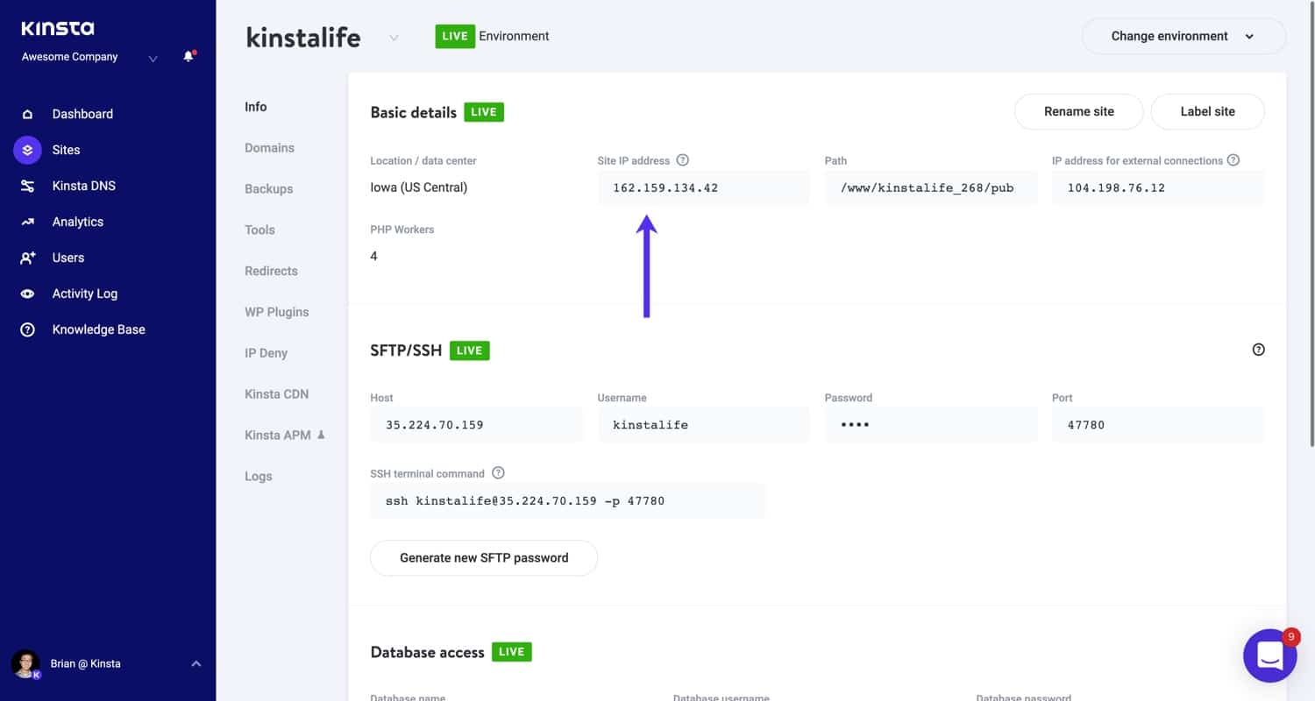
Task: Click the Dashboard home icon
Action: click(x=27, y=114)
